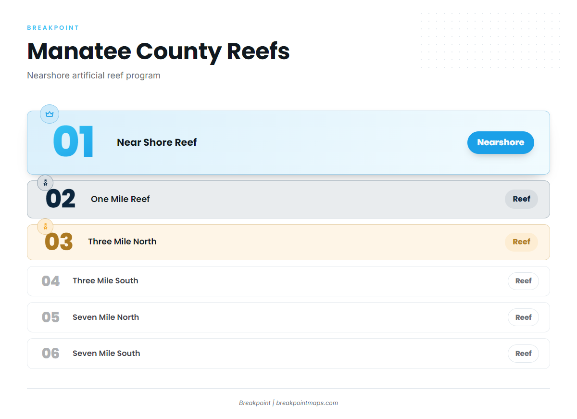Click the Reef badge in the Three Mile South row
Viewport: 577px width, 419px height.
tap(523, 281)
